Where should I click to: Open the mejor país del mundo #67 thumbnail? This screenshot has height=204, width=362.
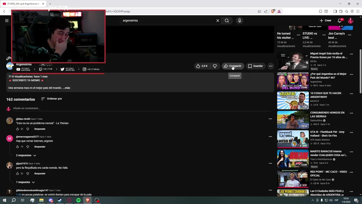pos(293,81)
